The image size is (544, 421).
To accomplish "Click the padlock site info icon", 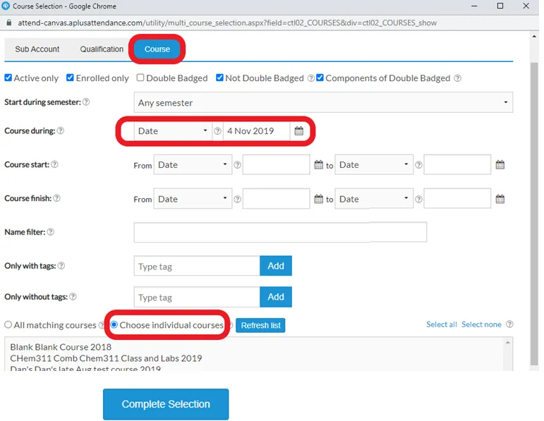I will pyautogui.click(x=9, y=23).
